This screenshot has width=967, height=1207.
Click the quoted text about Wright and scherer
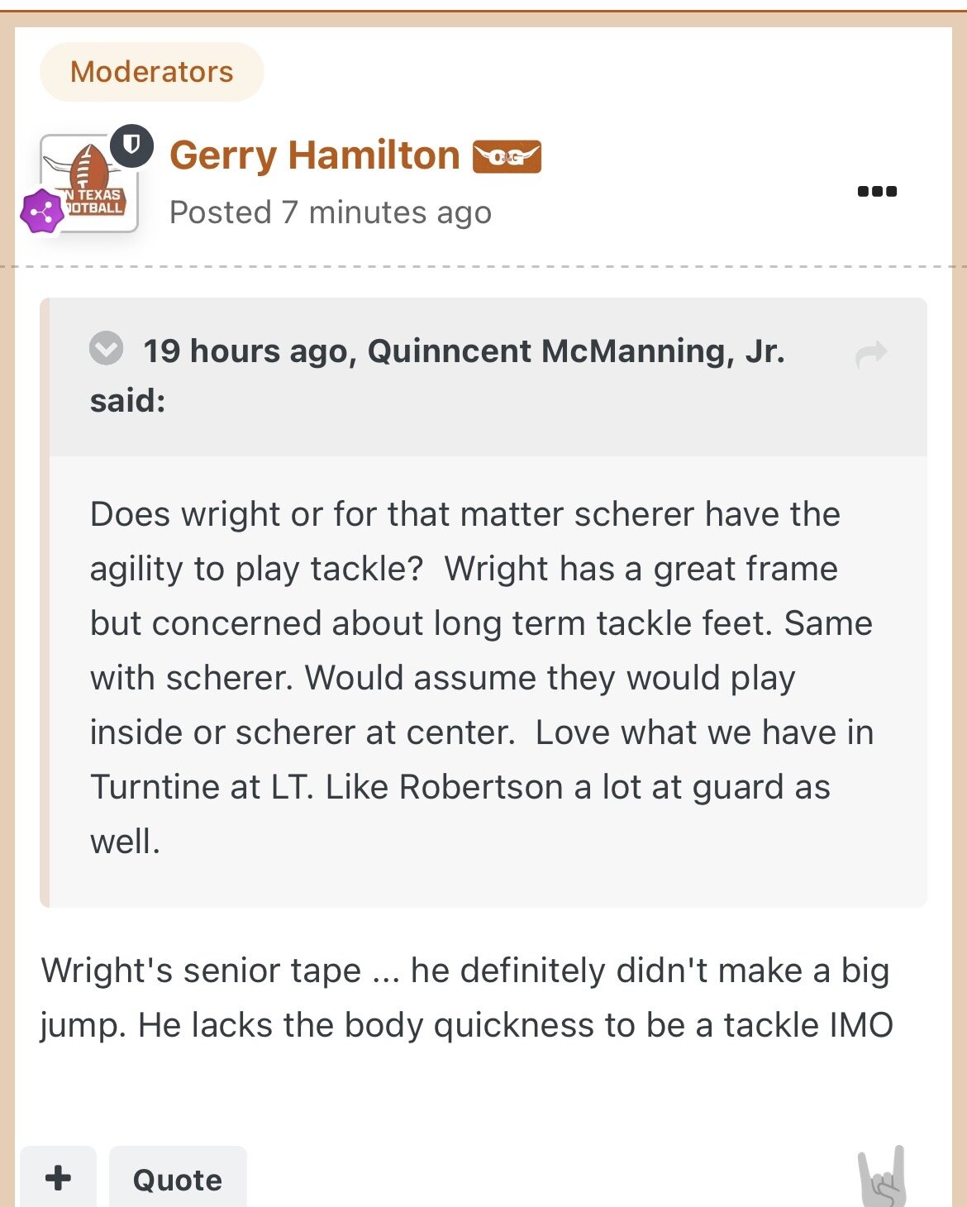pos(464,514)
